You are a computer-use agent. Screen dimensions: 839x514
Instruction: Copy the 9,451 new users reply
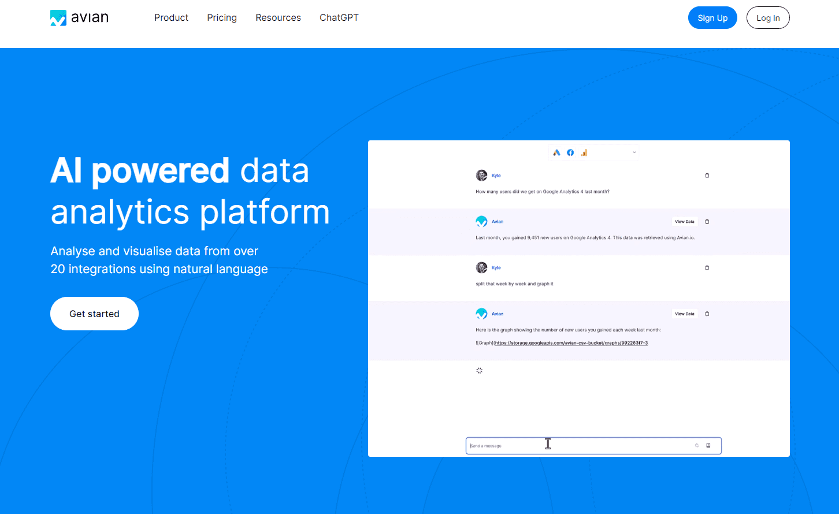coord(707,222)
